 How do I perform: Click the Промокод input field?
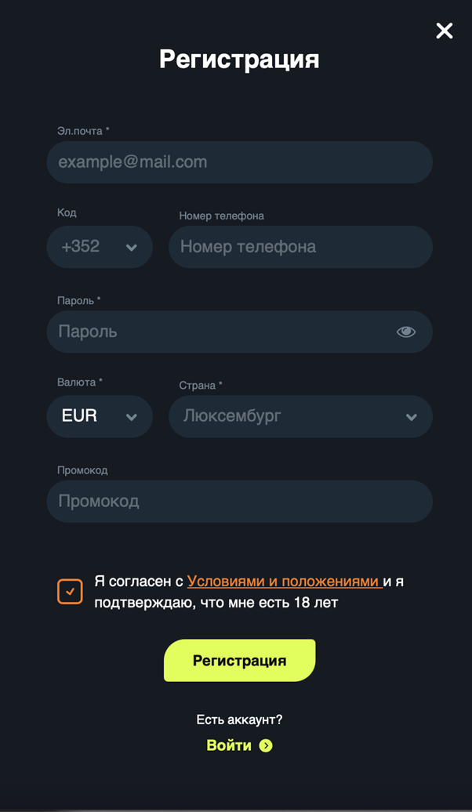click(x=239, y=501)
